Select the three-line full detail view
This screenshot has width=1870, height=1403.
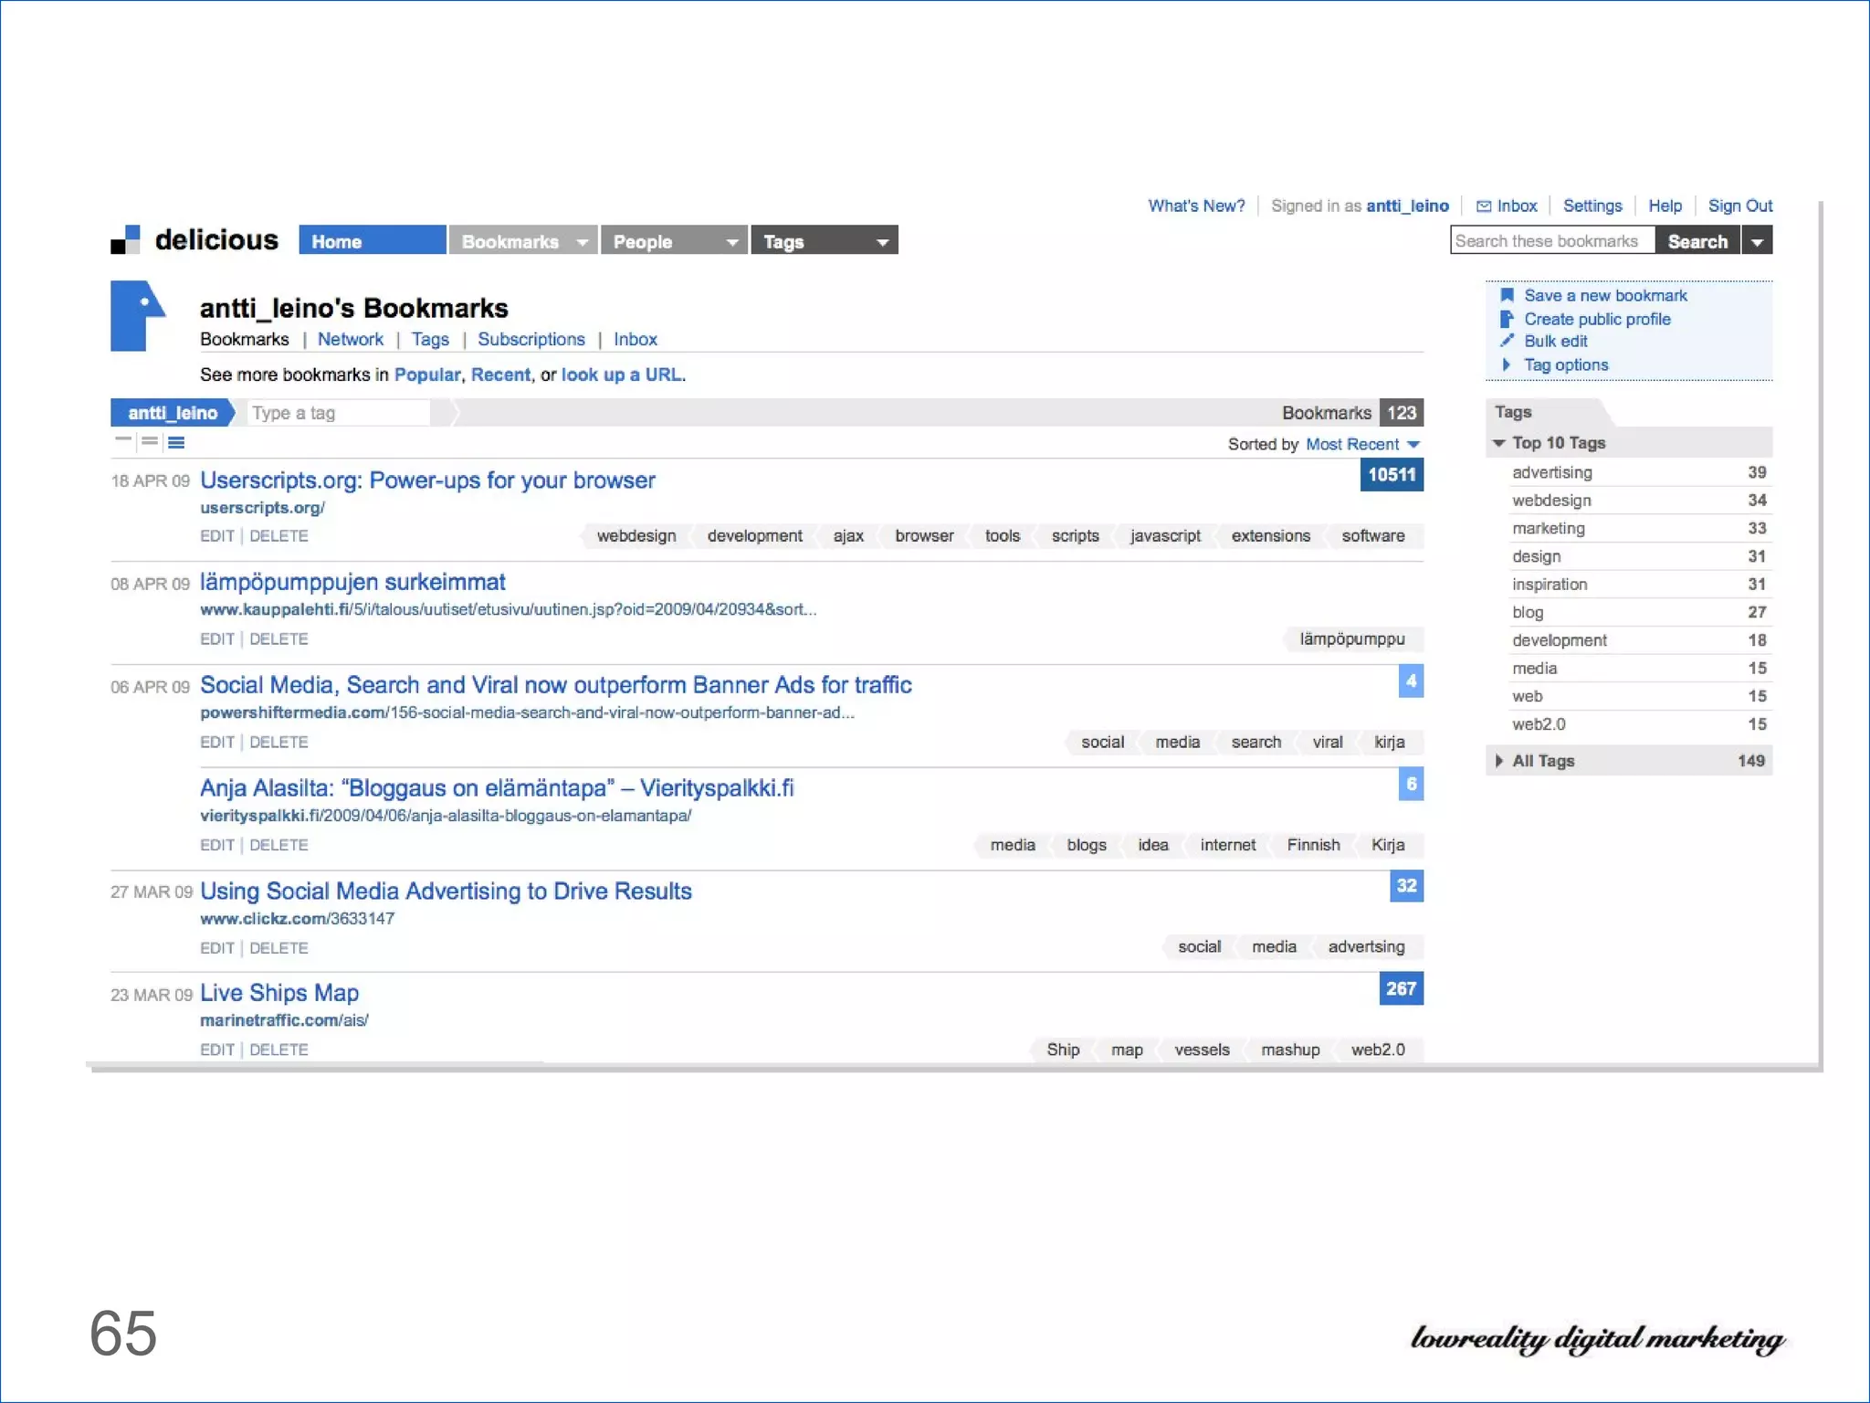point(176,442)
